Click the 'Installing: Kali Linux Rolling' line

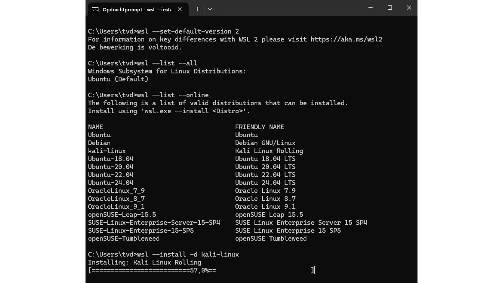pos(144,262)
